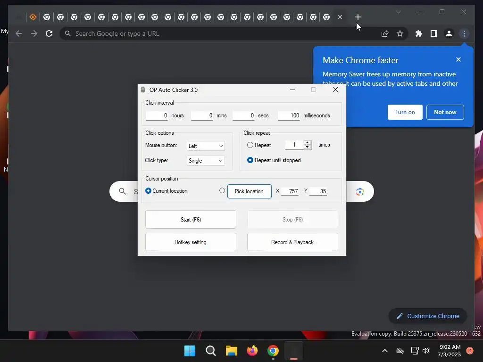Edit the hours interval field
Viewport: 483px width, 362px height.
coord(157,115)
